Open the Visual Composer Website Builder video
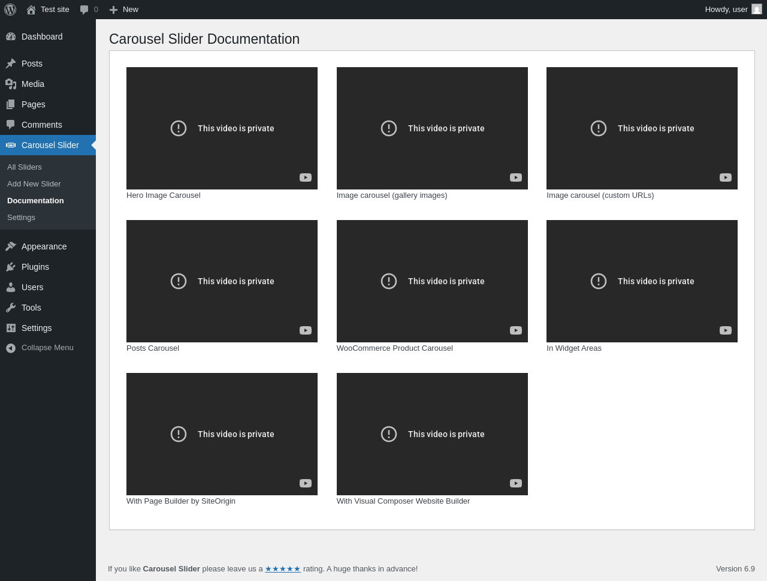767x581 pixels. click(432, 434)
